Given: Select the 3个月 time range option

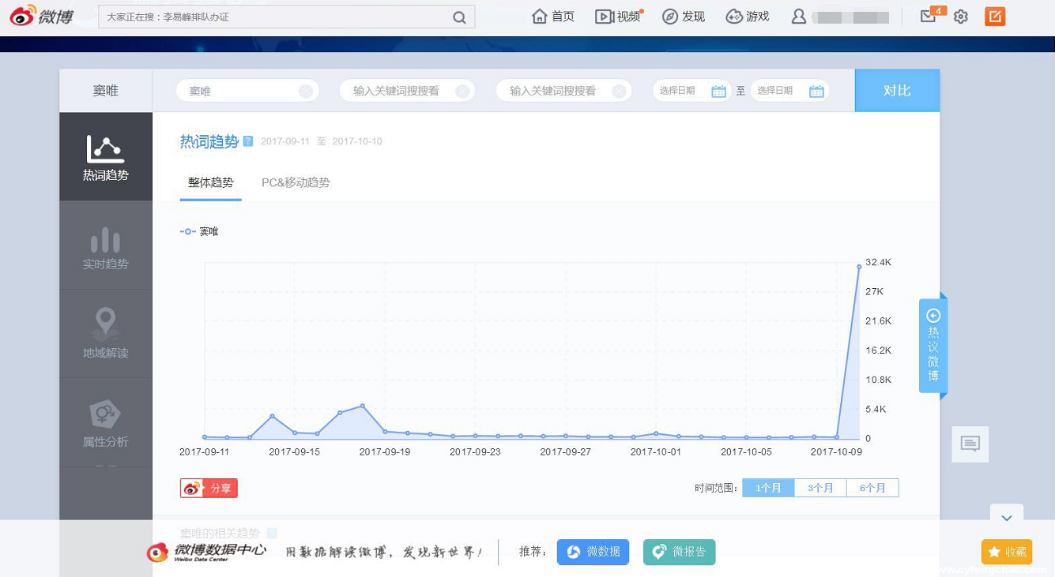Looking at the screenshot, I should pos(820,487).
